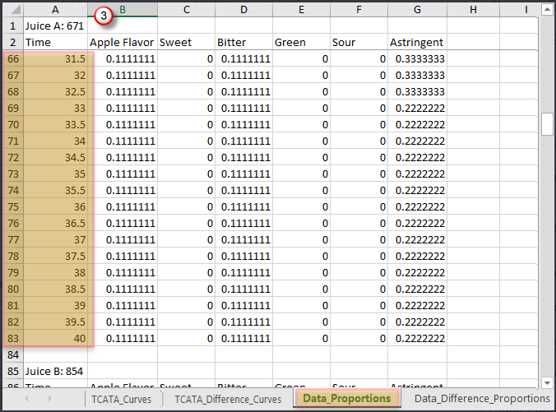Viewport: 556px width, 412px height.
Task: Select row 2 header
Action: 13,42
